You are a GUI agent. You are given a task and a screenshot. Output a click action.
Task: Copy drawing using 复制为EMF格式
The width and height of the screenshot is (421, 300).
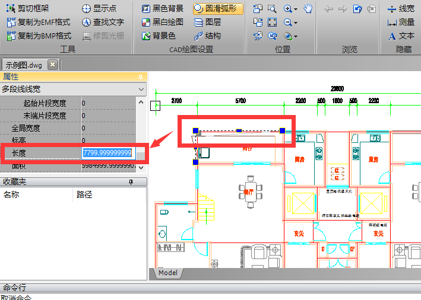(x=39, y=23)
